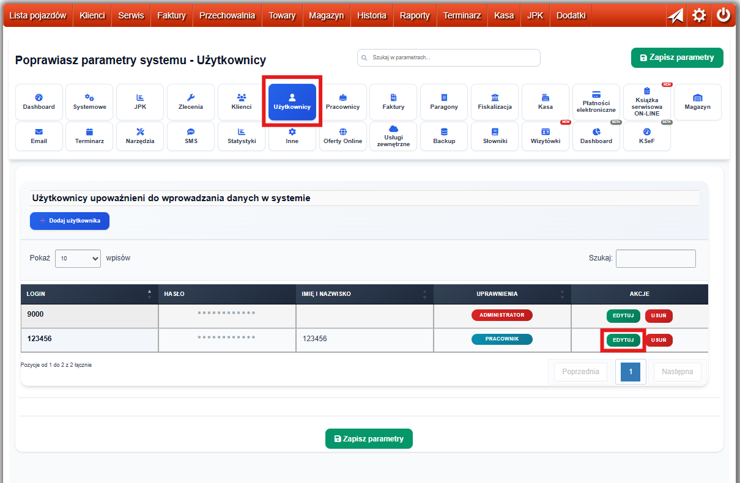This screenshot has width=740, height=483.
Task: Open the Email settings tile
Action: click(39, 136)
